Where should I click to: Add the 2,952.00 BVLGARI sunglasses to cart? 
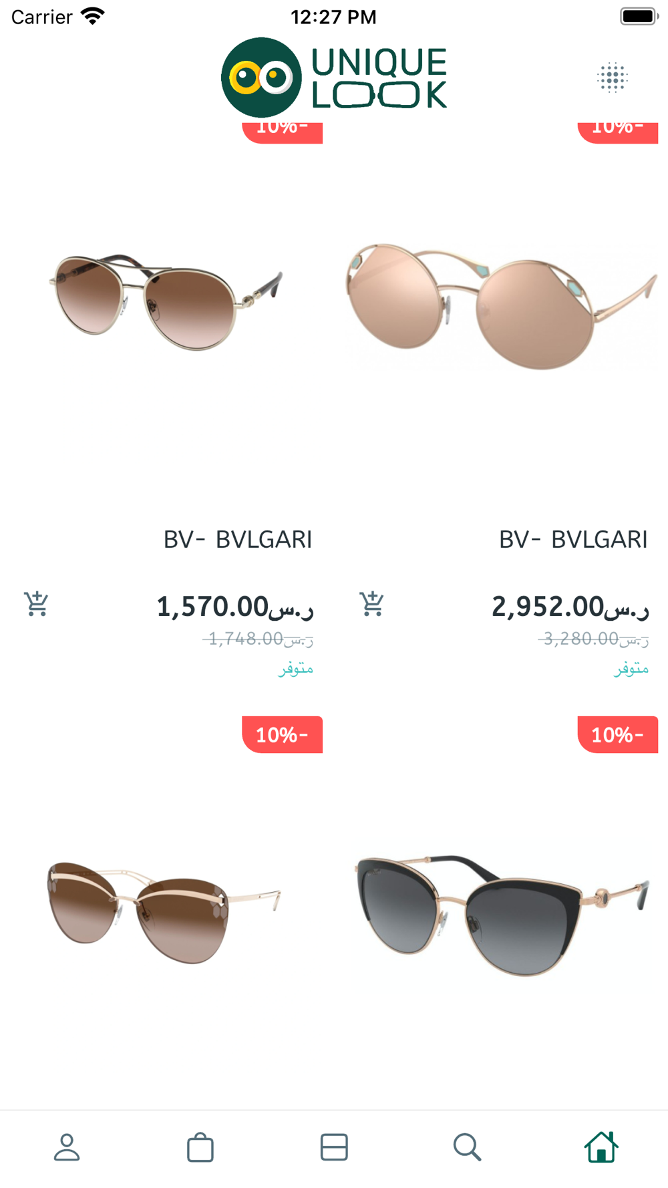pyautogui.click(x=372, y=604)
